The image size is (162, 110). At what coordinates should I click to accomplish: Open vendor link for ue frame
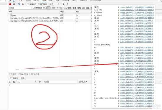137,104
